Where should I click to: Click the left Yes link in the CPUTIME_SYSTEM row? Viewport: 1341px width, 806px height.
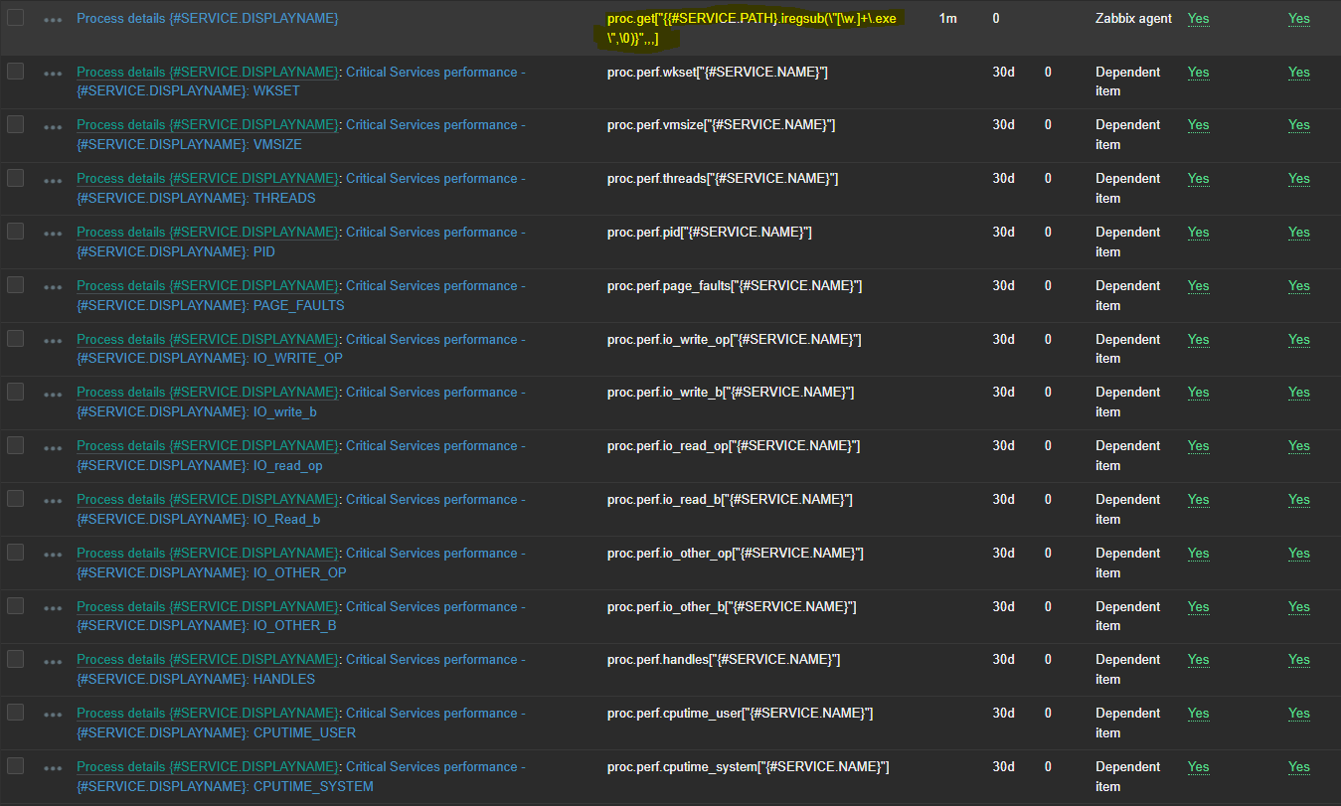pyautogui.click(x=1198, y=767)
